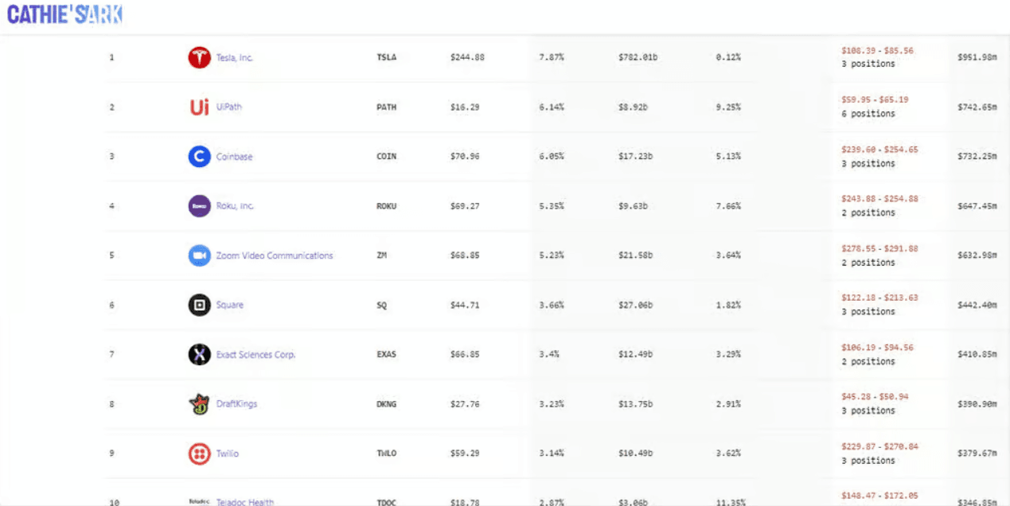Click the 7.87% weight for Tesla
Screen dimensions: 1010x506
pos(552,57)
